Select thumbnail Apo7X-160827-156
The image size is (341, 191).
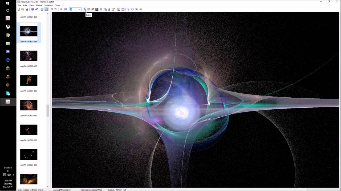click(x=29, y=80)
